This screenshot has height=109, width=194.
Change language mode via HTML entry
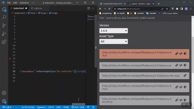pos(66,107)
